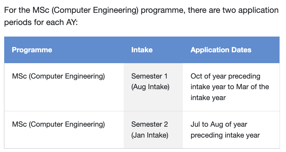
Task: Click the "Jul to Aug of year" line
Action: (219, 124)
